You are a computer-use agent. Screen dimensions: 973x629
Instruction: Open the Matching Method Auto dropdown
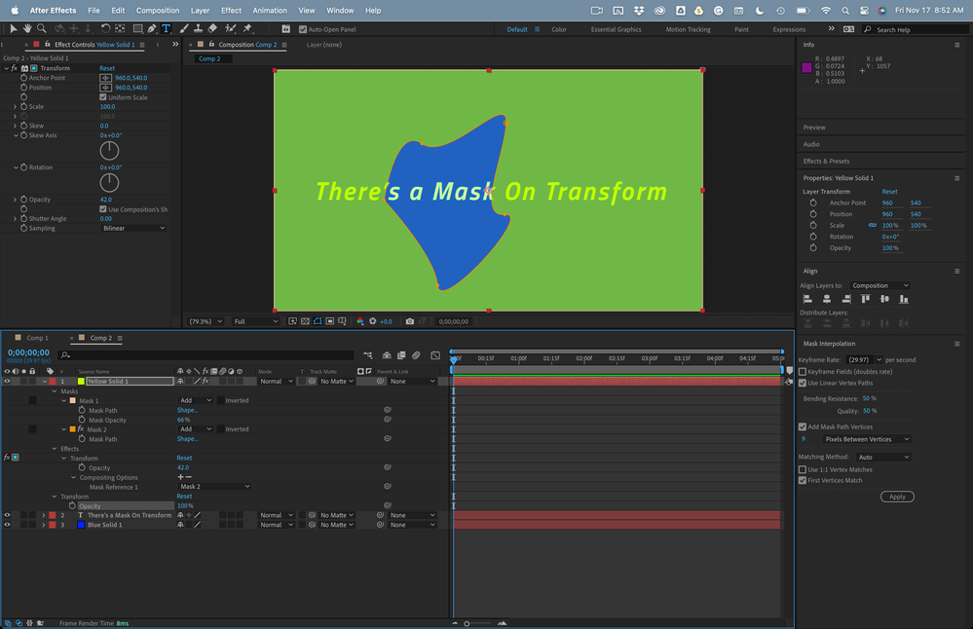click(x=883, y=458)
